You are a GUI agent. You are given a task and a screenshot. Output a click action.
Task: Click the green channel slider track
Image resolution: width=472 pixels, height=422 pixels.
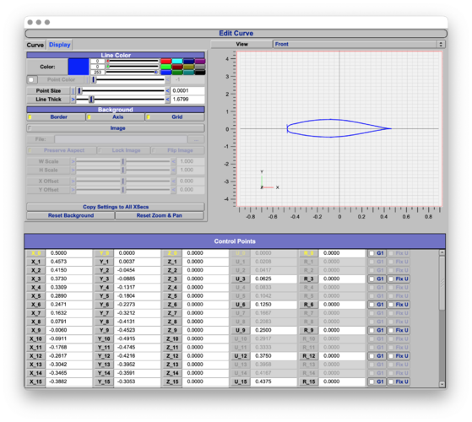pyautogui.click(x=133, y=67)
